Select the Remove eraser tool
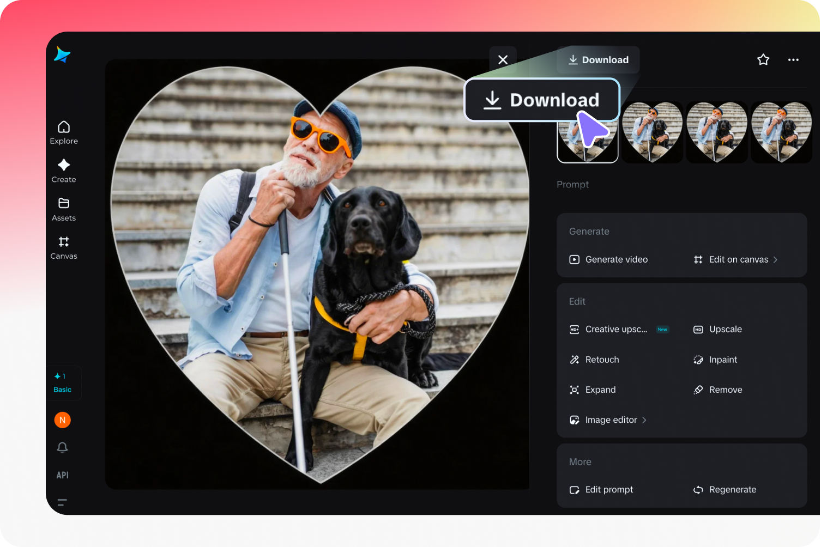Viewport: 821px width, 547px height. click(717, 390)
